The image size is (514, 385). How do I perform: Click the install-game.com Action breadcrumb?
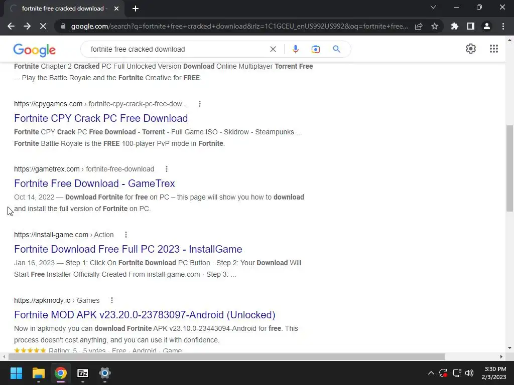pos(64,235)
